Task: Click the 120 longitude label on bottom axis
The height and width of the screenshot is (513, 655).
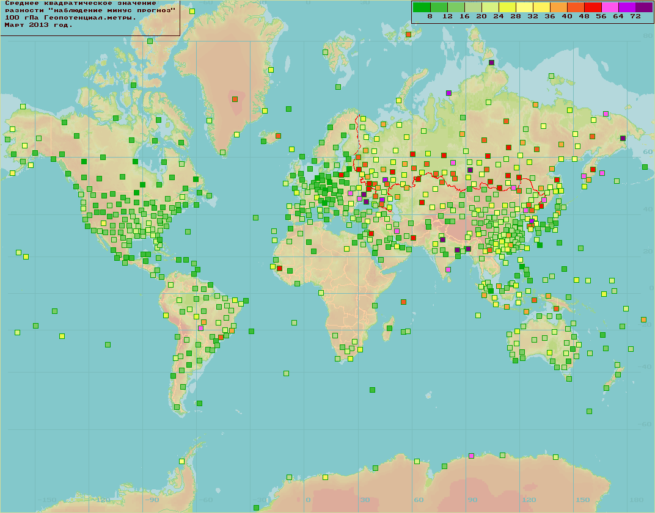Action: (x=529, y=500)
